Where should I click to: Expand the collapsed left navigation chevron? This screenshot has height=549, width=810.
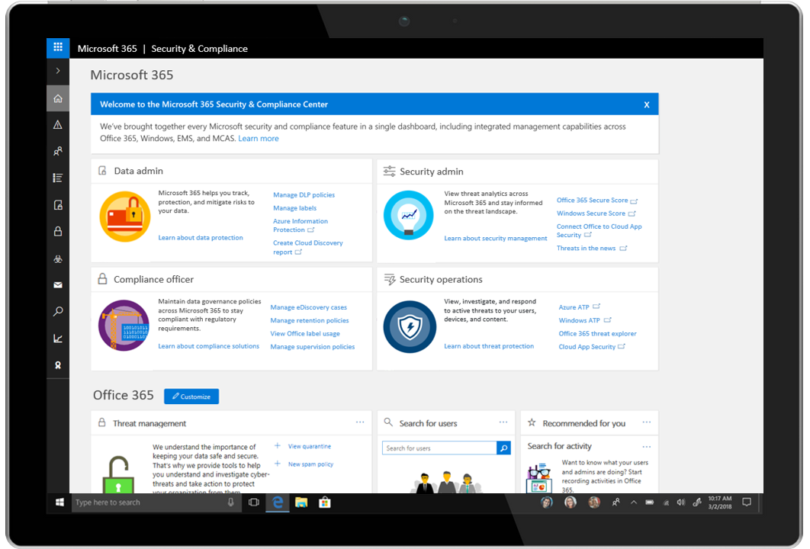(x=58, y=70)
